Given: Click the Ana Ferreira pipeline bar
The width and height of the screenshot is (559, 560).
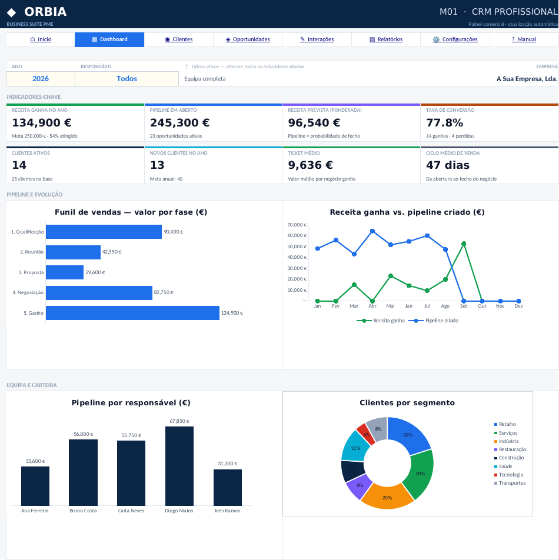Looking at the screenshot, I should 35,486.
